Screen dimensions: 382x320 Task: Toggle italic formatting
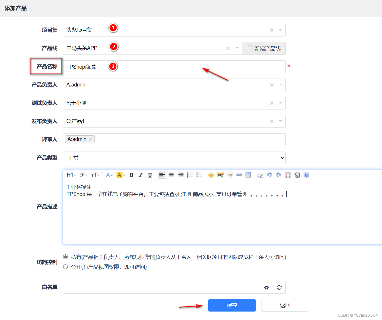point(141,175)
